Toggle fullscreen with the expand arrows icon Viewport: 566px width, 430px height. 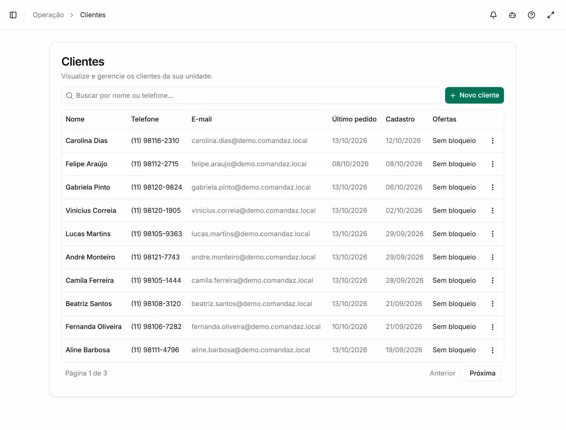click(x=551, y=15)
